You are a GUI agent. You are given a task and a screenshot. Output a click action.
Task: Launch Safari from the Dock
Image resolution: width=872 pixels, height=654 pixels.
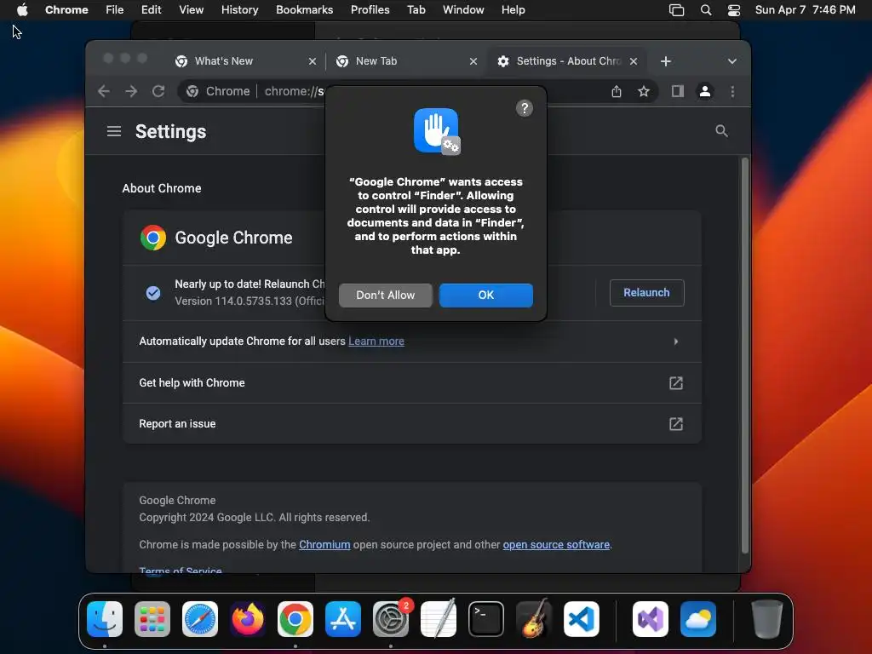(x=200, y=619)
